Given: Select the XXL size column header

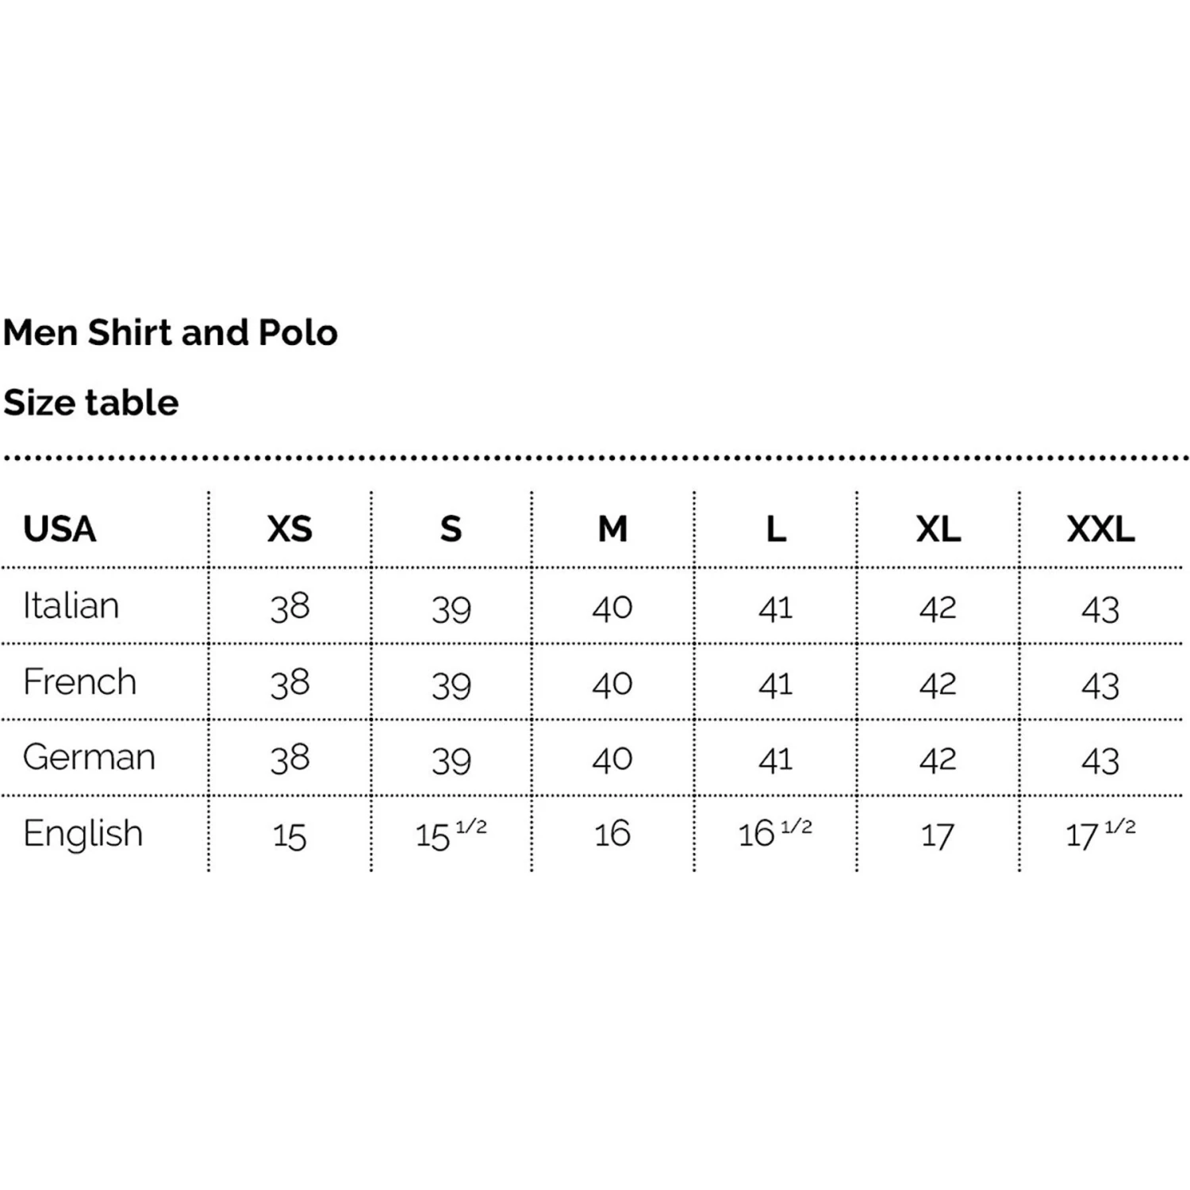Looking at the screenshot, I should click(1100, 529).
